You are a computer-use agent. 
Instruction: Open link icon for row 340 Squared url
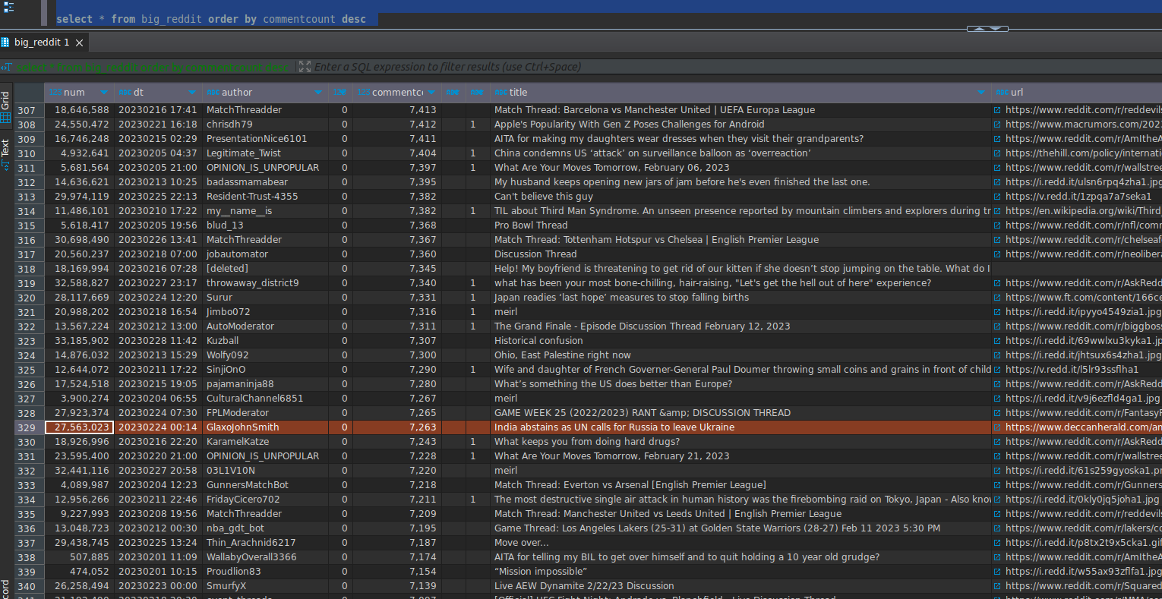point(997,586)
